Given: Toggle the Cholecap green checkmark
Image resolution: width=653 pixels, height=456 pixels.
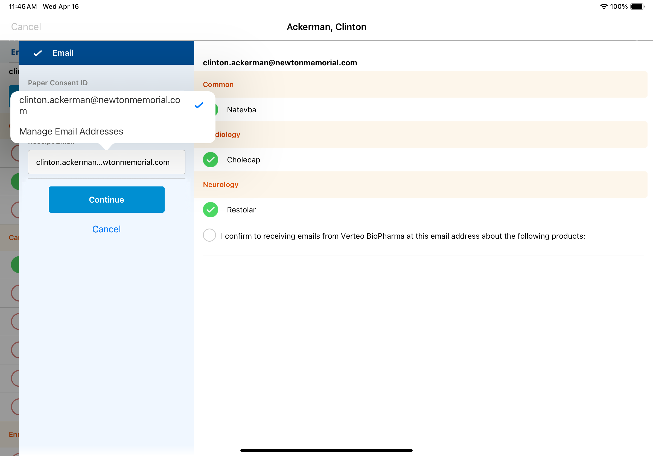Looking at the screenshot, I should pyautogui.click(x=210, y=160).
